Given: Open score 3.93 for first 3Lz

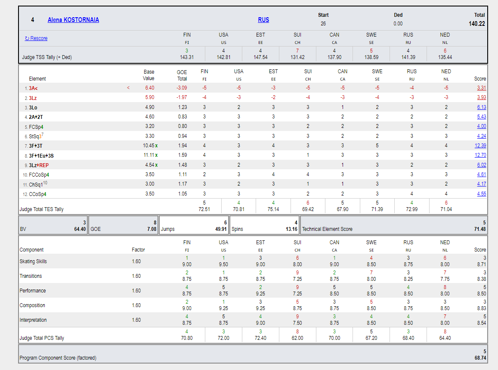Looking at the screenshot, I should (x=481, y=97).
